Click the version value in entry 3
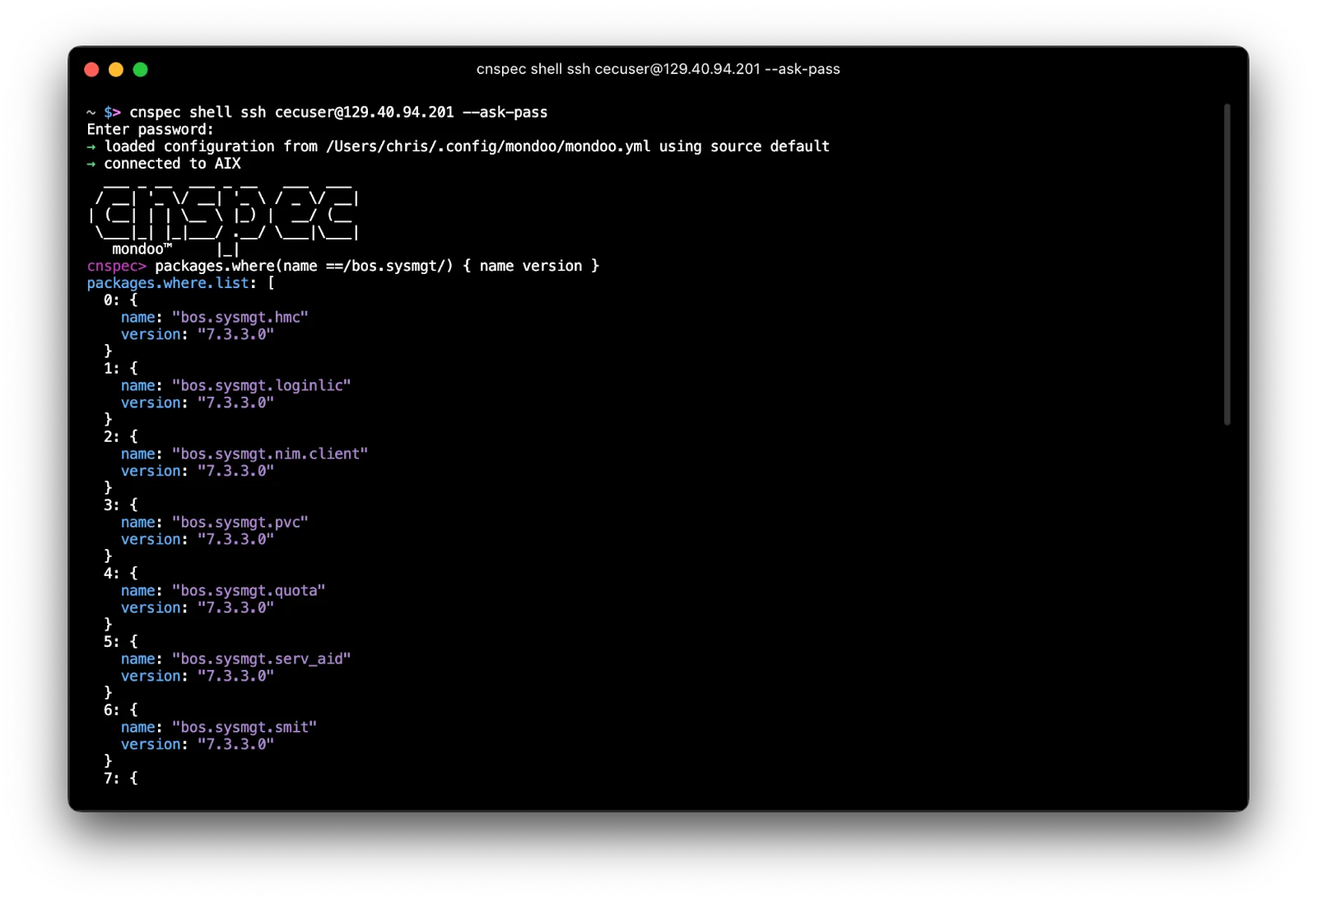 (x=235, y=540)
